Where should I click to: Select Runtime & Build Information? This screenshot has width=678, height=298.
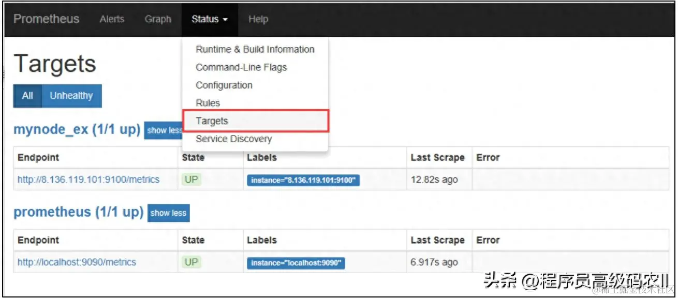(x=255, y=49)
